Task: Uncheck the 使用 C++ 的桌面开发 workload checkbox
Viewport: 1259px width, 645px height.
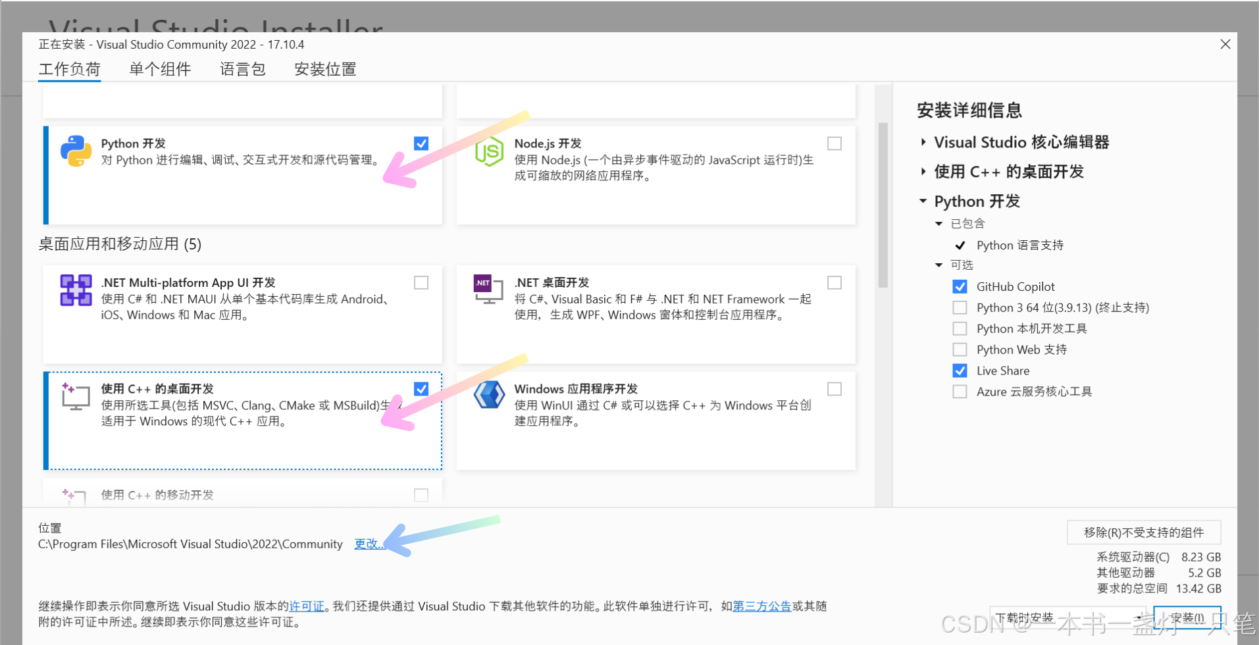Action: pos(421,389)
